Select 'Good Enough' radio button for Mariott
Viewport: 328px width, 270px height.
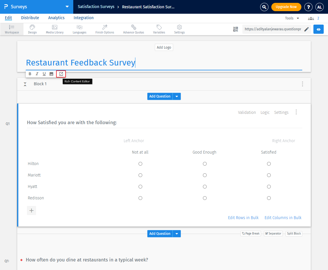(205, 175)
